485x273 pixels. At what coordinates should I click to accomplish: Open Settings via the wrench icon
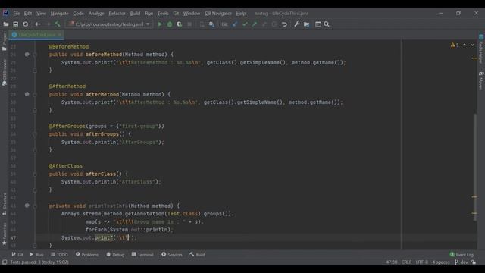(x=296, y=24)
